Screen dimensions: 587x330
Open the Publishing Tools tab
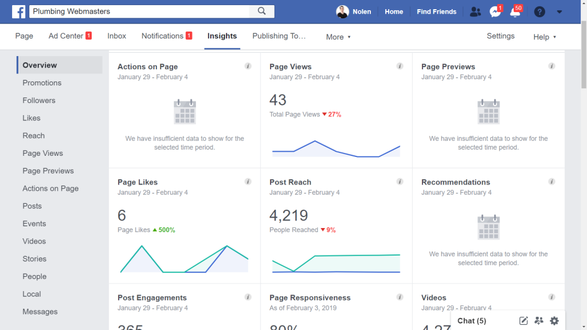(x=279, y=36)
